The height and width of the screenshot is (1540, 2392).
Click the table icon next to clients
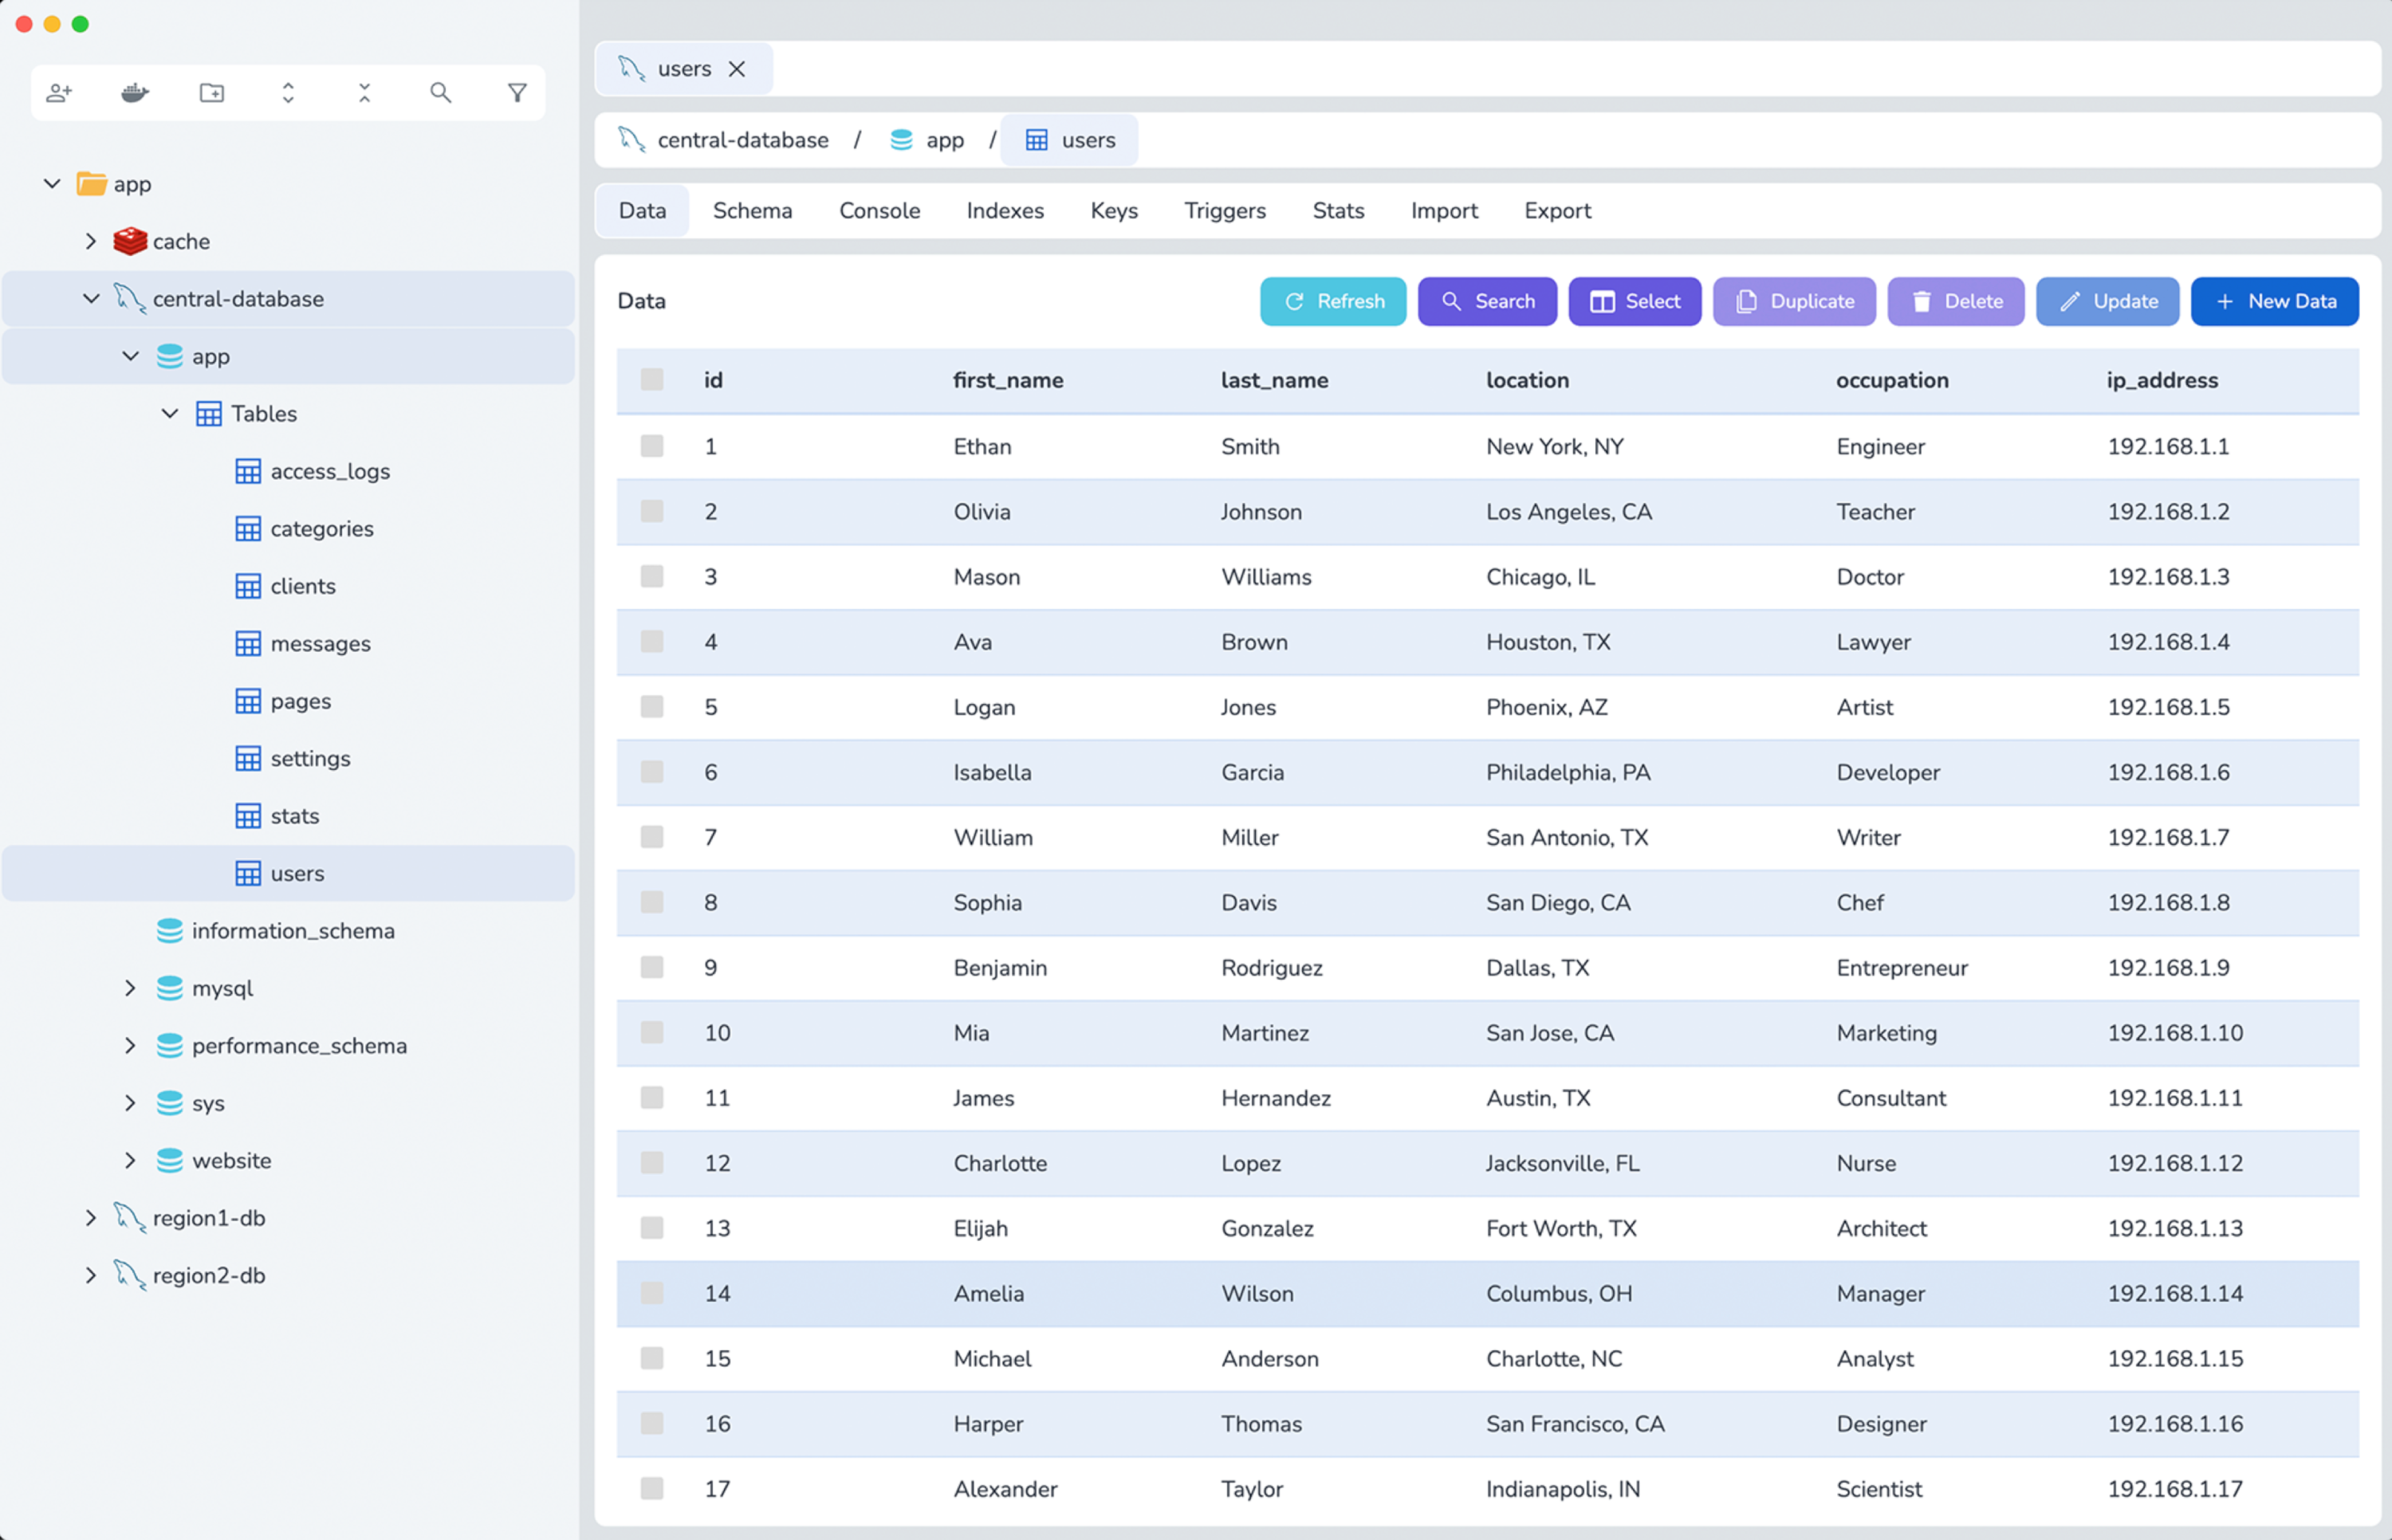(248, 586)
